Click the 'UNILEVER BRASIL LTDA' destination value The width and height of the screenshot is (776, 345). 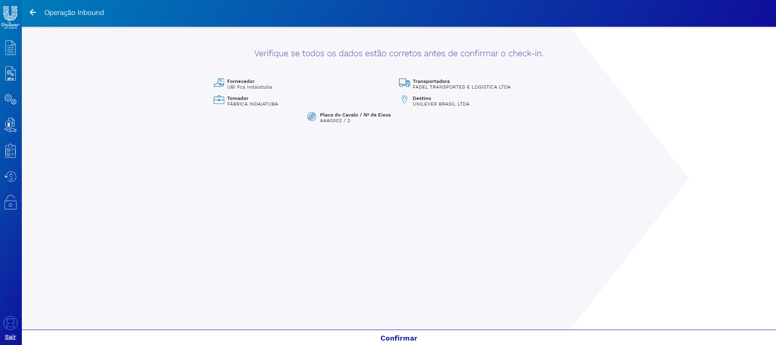[x=441, y=104]
